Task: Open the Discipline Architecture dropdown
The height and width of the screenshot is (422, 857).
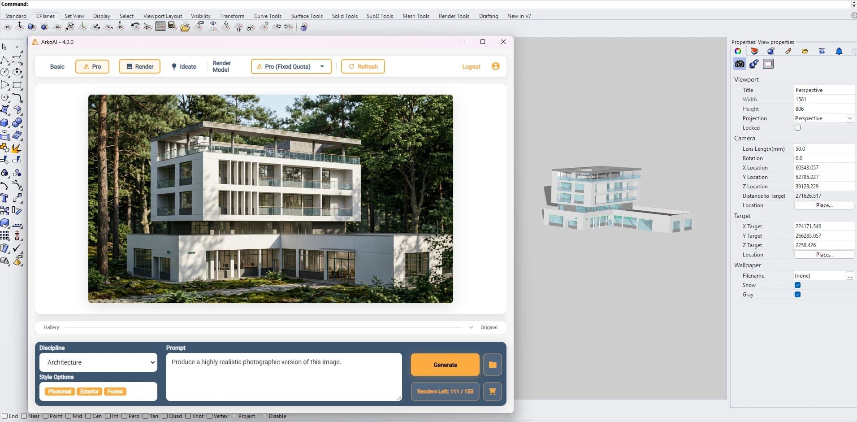Action: point(98,362)
